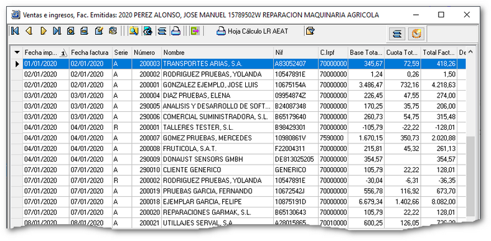Print the listing with the printer icon
Viewport: 491px width, 241px height.
(175, 31)
